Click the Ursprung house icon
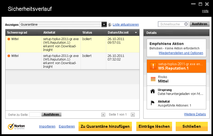Screen dimensions: 213x136 click(x=153, y=92)
